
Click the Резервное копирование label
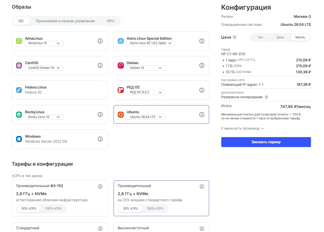[x=242, y=97]
